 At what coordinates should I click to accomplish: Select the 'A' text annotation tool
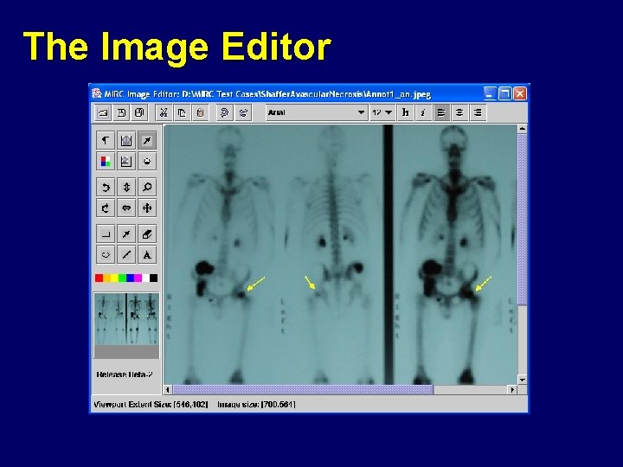tap(146, 255)
